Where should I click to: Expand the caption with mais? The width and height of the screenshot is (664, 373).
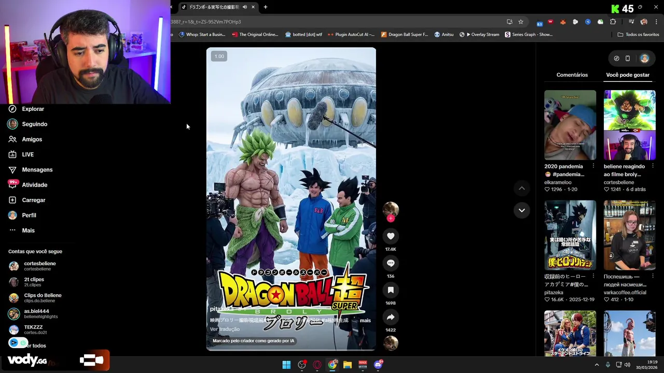coord(365,320)
